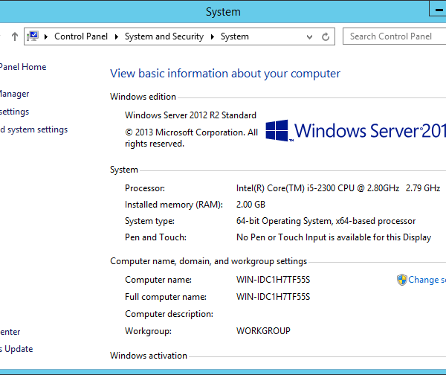The width and height of the screenshot is (446, 375).
Task: Click 'View basic information about your computer' heading
Action: 225,74
